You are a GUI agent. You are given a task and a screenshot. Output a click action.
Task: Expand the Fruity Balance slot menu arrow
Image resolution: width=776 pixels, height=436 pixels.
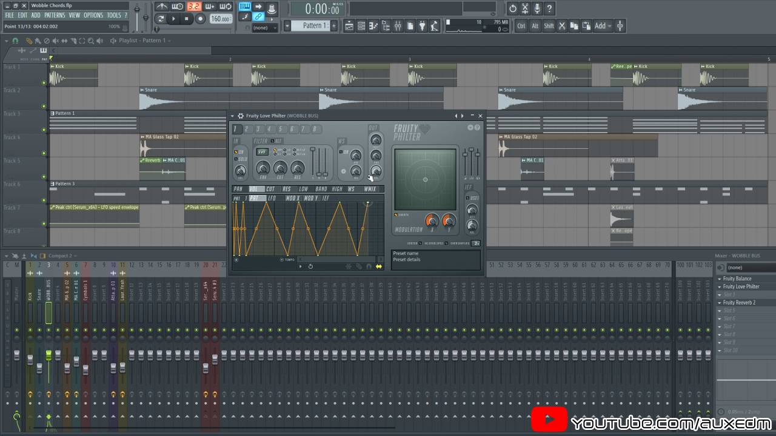719,279
